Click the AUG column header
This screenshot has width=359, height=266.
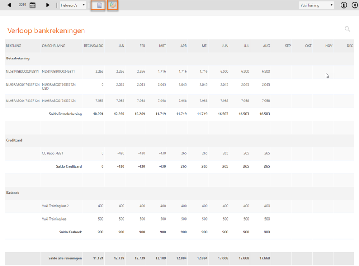tap(266, 46)
